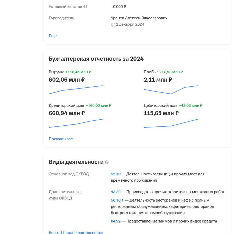The width and height of the screenshot is (241, 234).
Task: Open OKVED code 43.29 link
Action: (116, 192)
